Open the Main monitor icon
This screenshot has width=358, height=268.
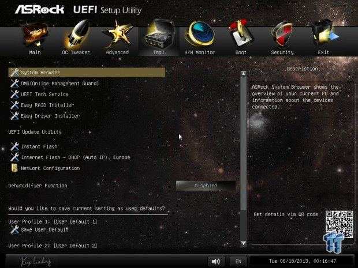35,34
